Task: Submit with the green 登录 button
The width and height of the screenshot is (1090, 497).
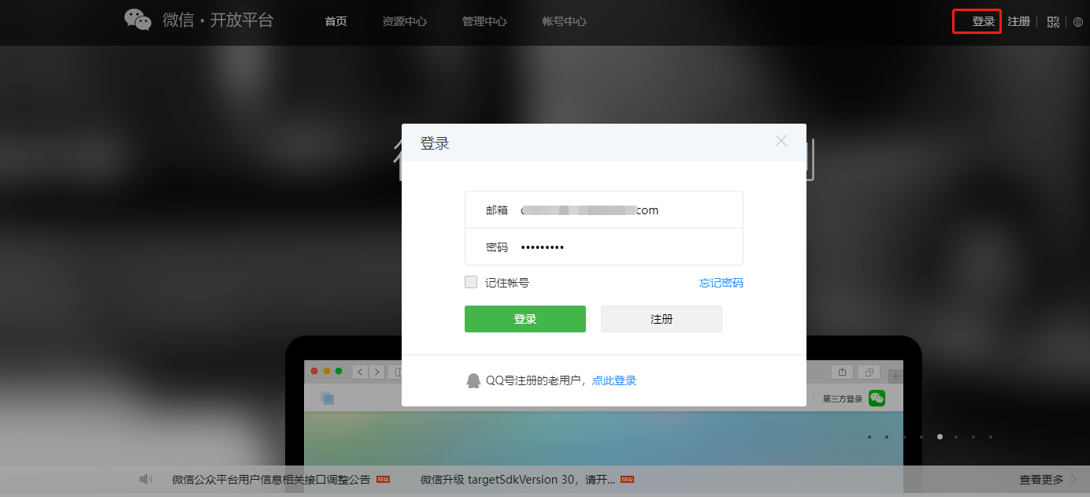Action: [x=525, y=319]
